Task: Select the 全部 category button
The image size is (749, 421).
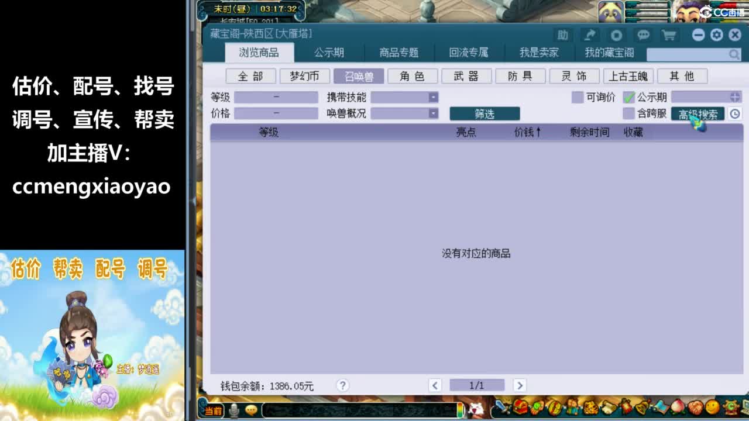Action: pyautogui.click(x=250, y=76)
